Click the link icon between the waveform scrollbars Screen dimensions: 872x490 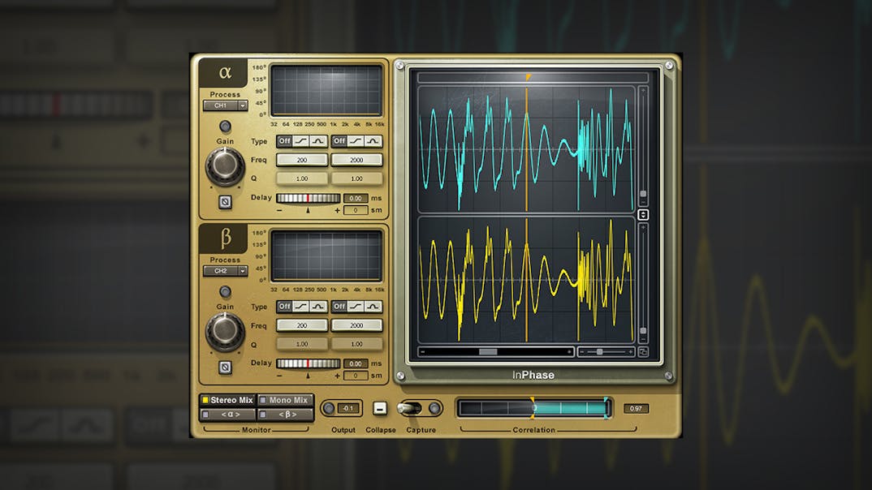coord(642,214)
